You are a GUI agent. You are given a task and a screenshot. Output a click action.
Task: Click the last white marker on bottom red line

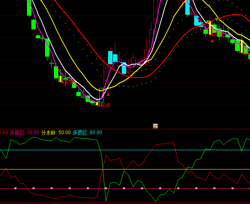232,188
